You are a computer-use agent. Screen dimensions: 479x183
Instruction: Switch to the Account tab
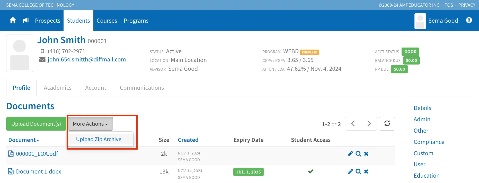[x=96, y=88]
